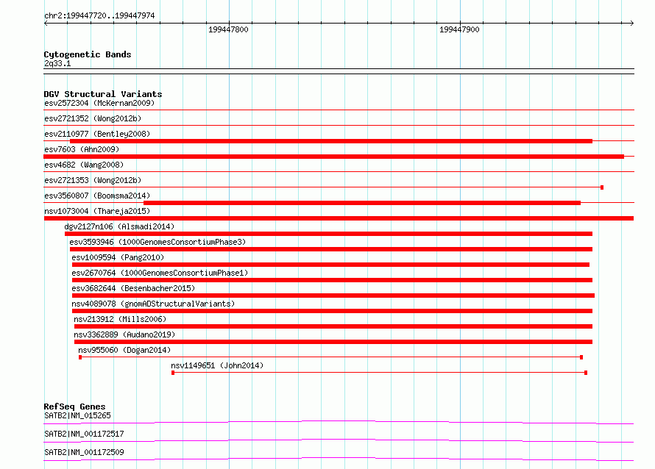Screen dimensions: 655x469
Task: Open variant nsv955060 (Dogan2014) label
Action: 124,350
